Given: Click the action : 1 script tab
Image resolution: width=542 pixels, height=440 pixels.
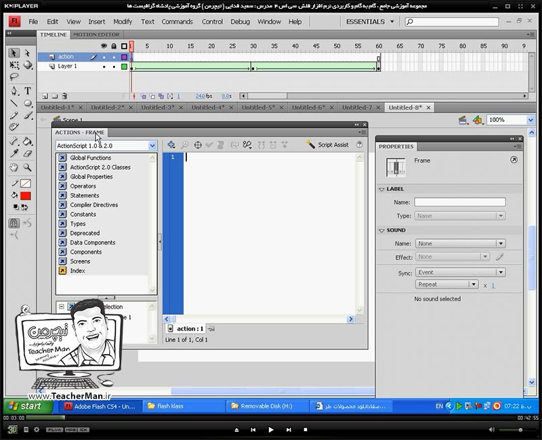Looking at the screenshot, I should point(186,329).
